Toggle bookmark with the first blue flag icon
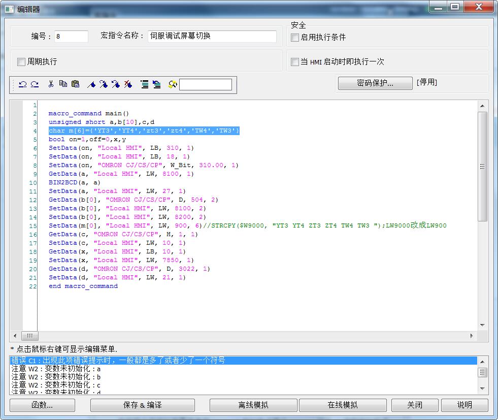Screen dimensions: 498x420 (91, 85)
